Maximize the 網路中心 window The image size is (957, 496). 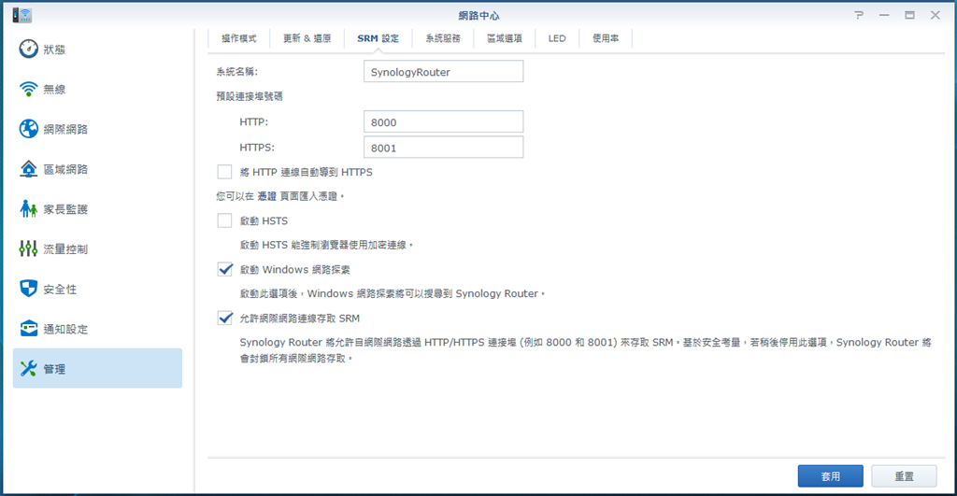909,15
